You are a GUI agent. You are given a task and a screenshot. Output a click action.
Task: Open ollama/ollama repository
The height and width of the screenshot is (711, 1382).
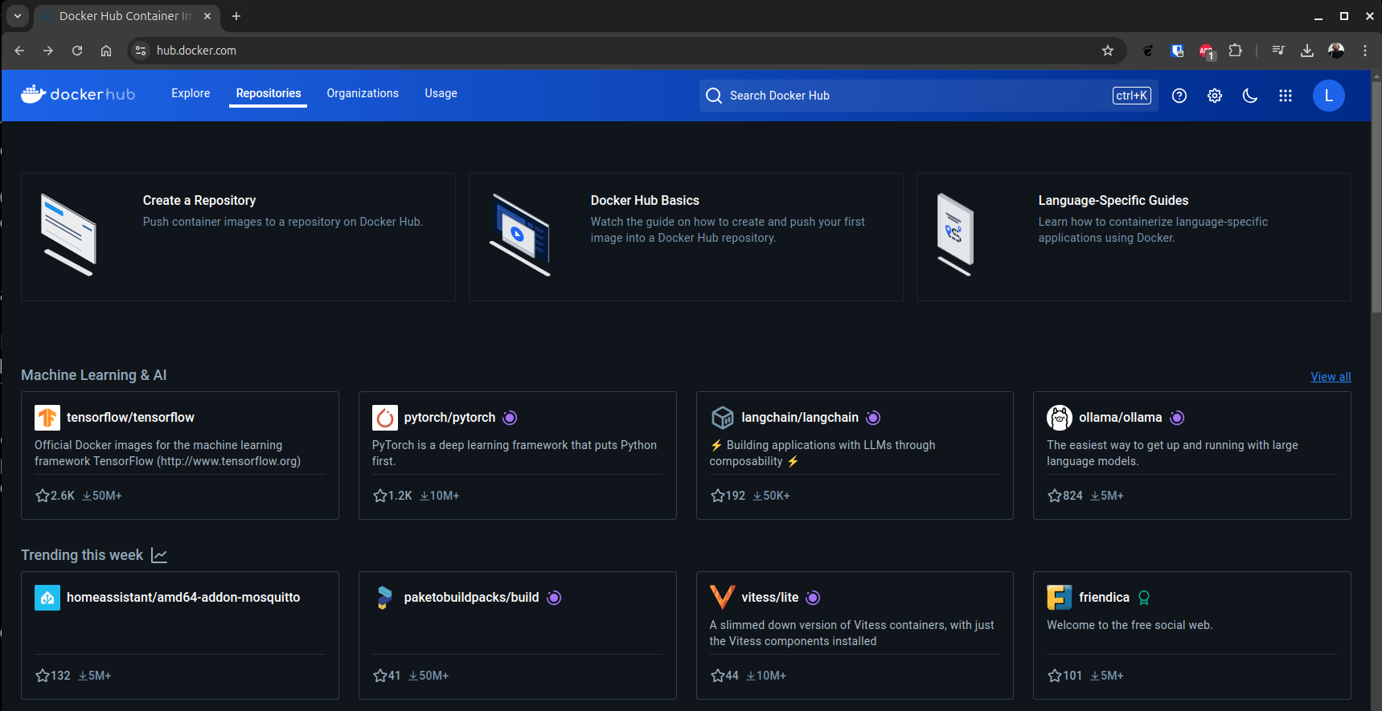(x=1120, y=418)
